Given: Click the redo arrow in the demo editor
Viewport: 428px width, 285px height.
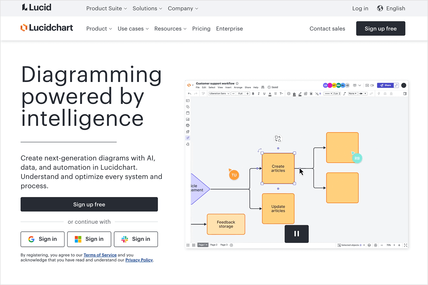Looking at the screenshot, I should (x=196, y=93).
